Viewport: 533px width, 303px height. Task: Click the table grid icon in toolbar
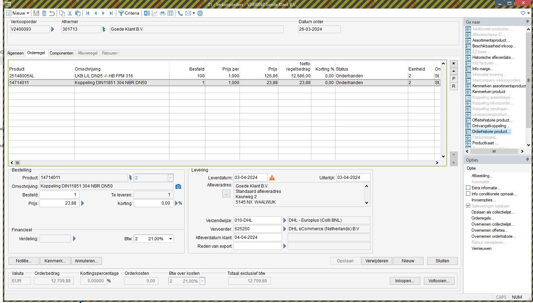pos(170,13)
